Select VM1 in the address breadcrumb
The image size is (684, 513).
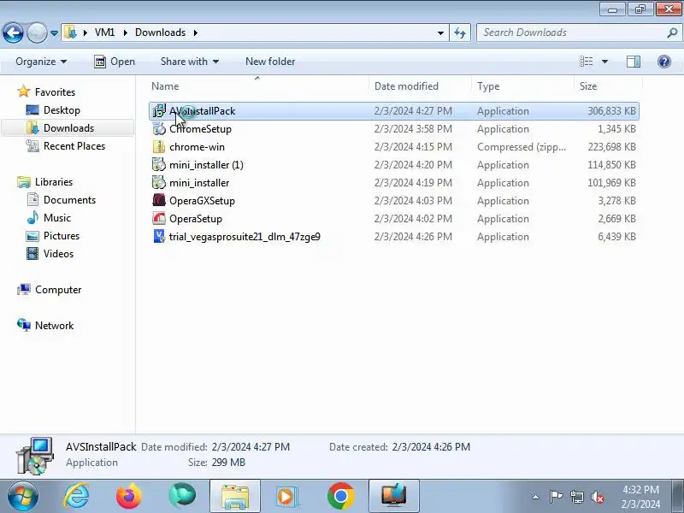(104, 32)
